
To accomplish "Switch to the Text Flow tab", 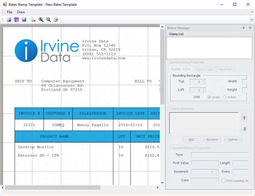I will [225, 69].
